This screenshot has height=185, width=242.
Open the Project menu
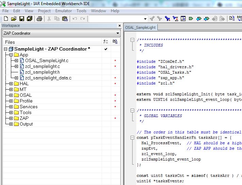(x=44, y=11)
